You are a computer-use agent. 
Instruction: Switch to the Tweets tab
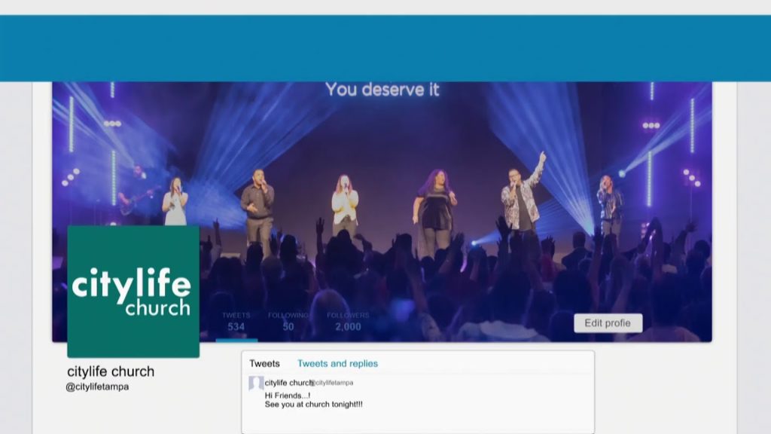(264, 363)
